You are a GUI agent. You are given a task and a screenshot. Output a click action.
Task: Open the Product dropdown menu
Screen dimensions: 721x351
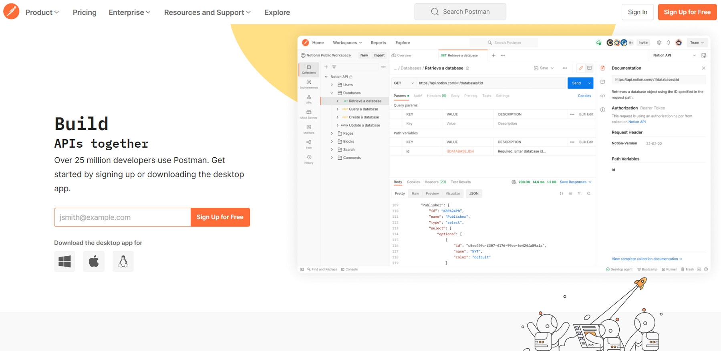pyautogui.click(x=42, y=12)
